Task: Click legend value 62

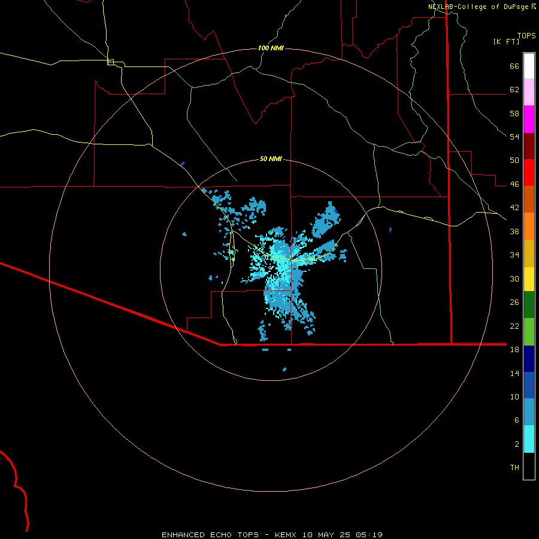Action: tap(514, 90)
